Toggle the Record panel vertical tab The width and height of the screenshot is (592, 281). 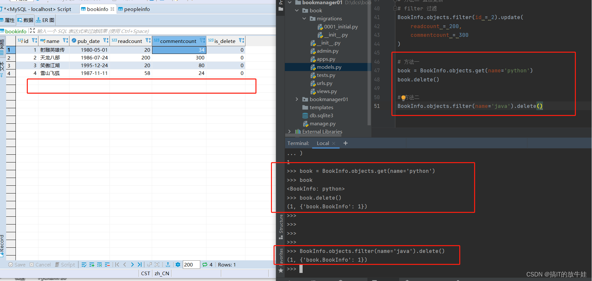click(2, 246)
